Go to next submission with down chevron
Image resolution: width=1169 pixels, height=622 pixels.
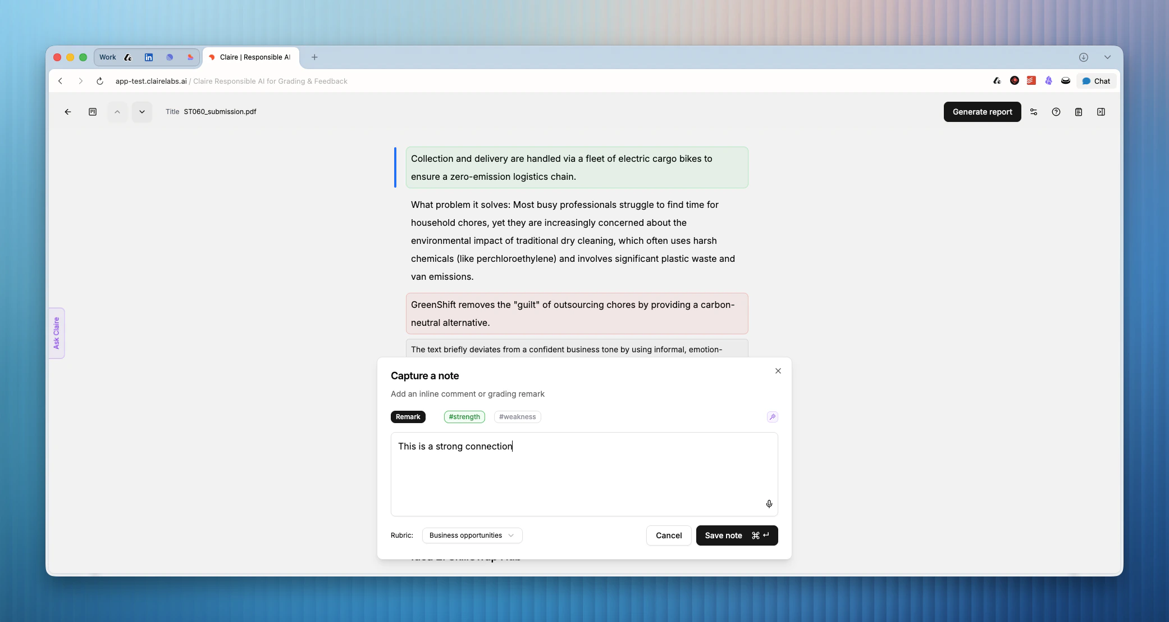[x=142, y=112]
